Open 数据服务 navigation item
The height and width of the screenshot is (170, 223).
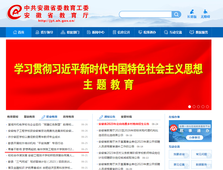tap(198, 32)
